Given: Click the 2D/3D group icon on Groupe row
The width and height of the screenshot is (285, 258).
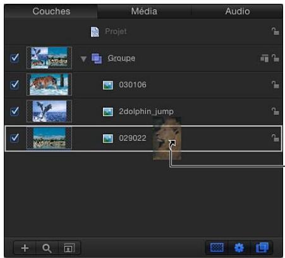Looking at the screenshot, I should tap(264, 58).
